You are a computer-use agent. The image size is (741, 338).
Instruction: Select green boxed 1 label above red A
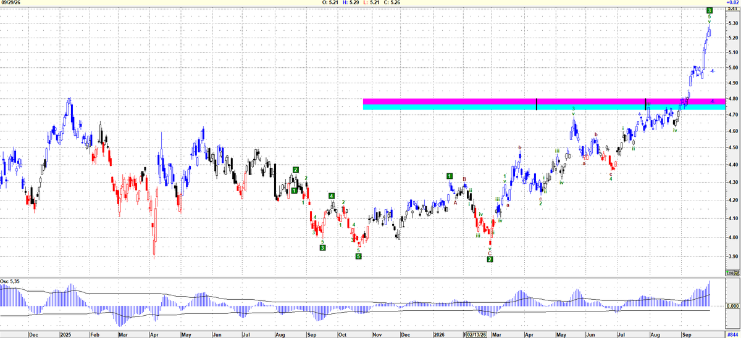(450, 176)
